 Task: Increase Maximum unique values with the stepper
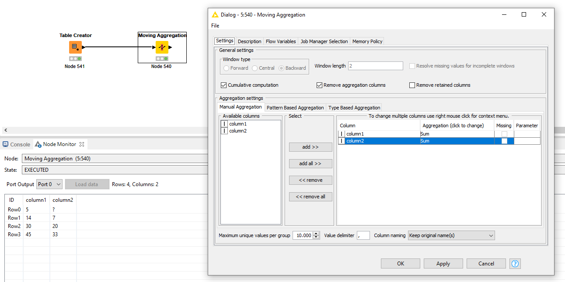click(316, 233)
